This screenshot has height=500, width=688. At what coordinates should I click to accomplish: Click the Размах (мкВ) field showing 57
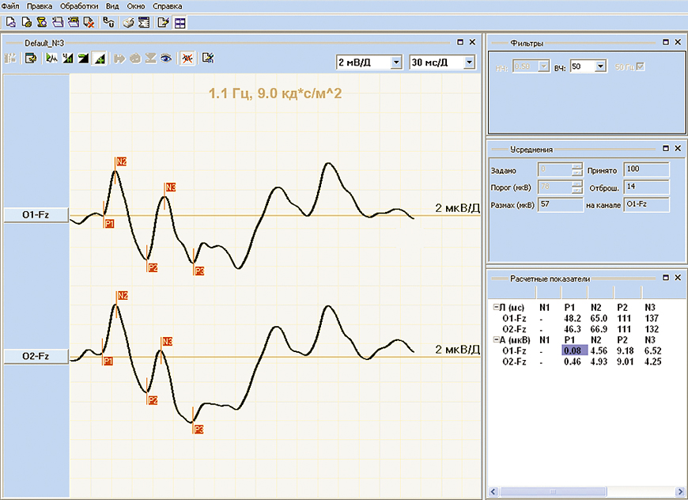click(x=561, y=205)
